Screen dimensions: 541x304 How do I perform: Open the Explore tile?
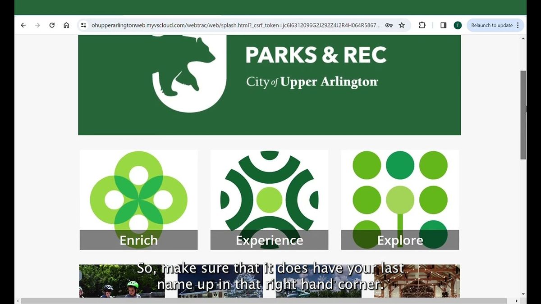pyautogui.click(x=400, y=200)
